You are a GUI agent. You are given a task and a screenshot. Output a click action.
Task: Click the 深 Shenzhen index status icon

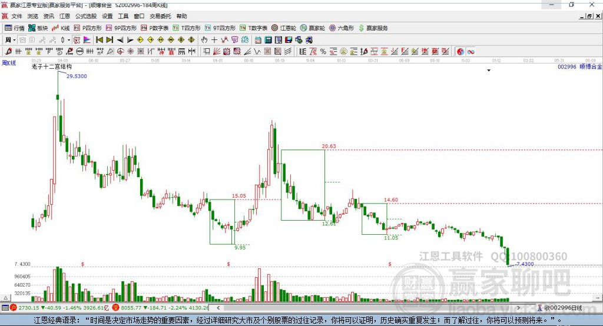point(116,308)
